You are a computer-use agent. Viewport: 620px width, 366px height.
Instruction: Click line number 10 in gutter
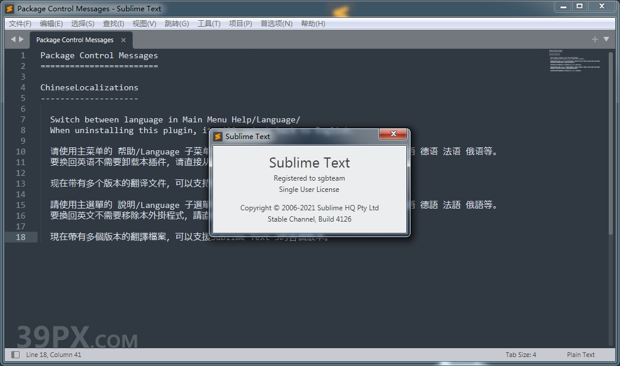pyautogui.click(x=21, y=152)
